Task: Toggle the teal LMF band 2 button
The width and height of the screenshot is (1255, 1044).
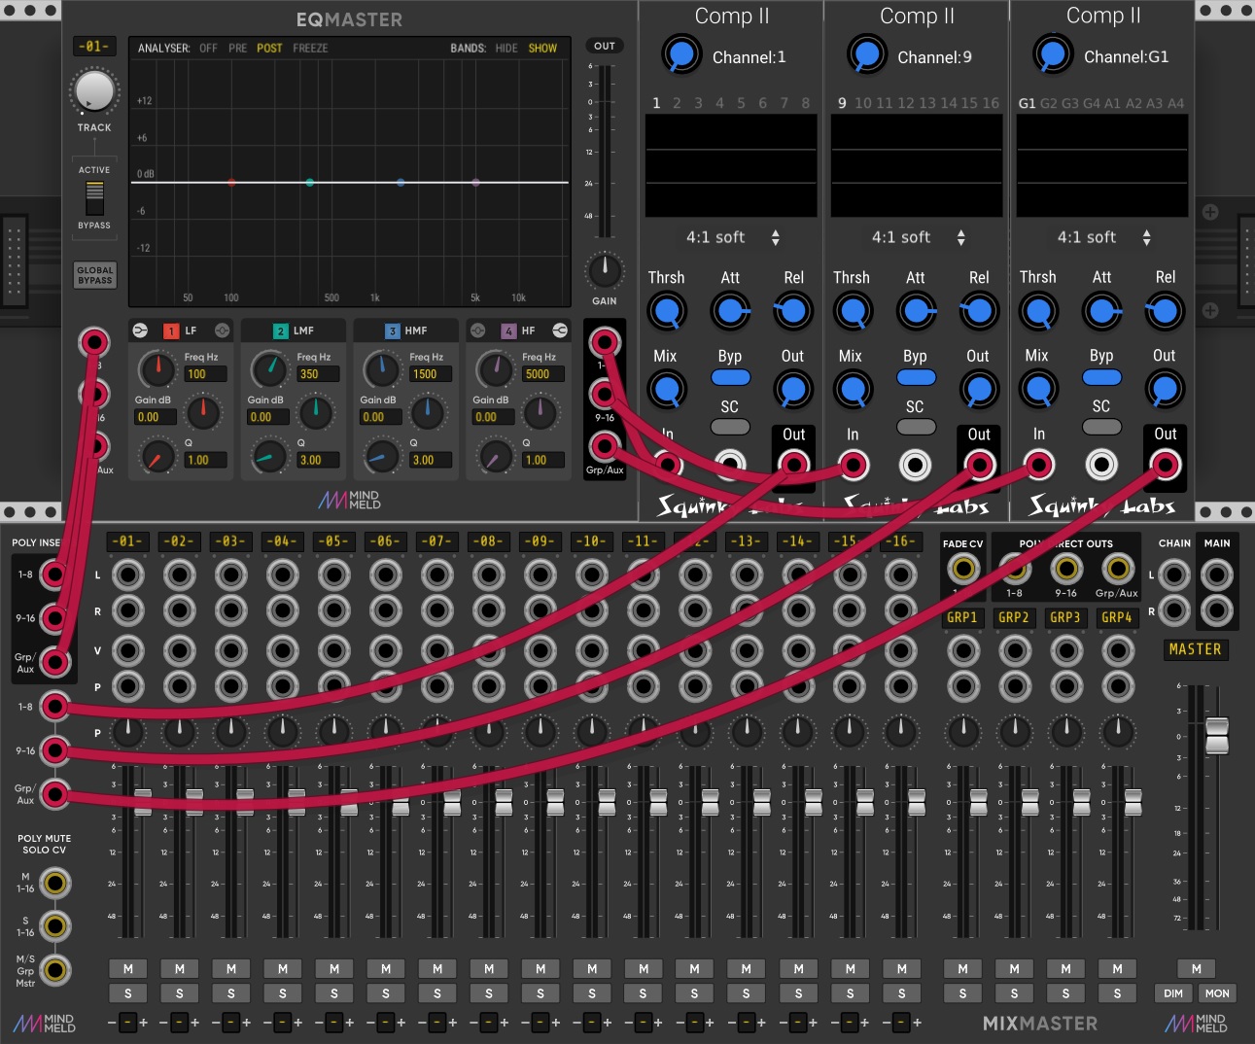Action: [x=280, y=331]
